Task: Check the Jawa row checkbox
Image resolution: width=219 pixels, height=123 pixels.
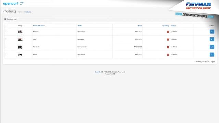Action: click(x=6, y=39)
